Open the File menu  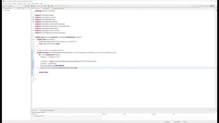[3, 4]
